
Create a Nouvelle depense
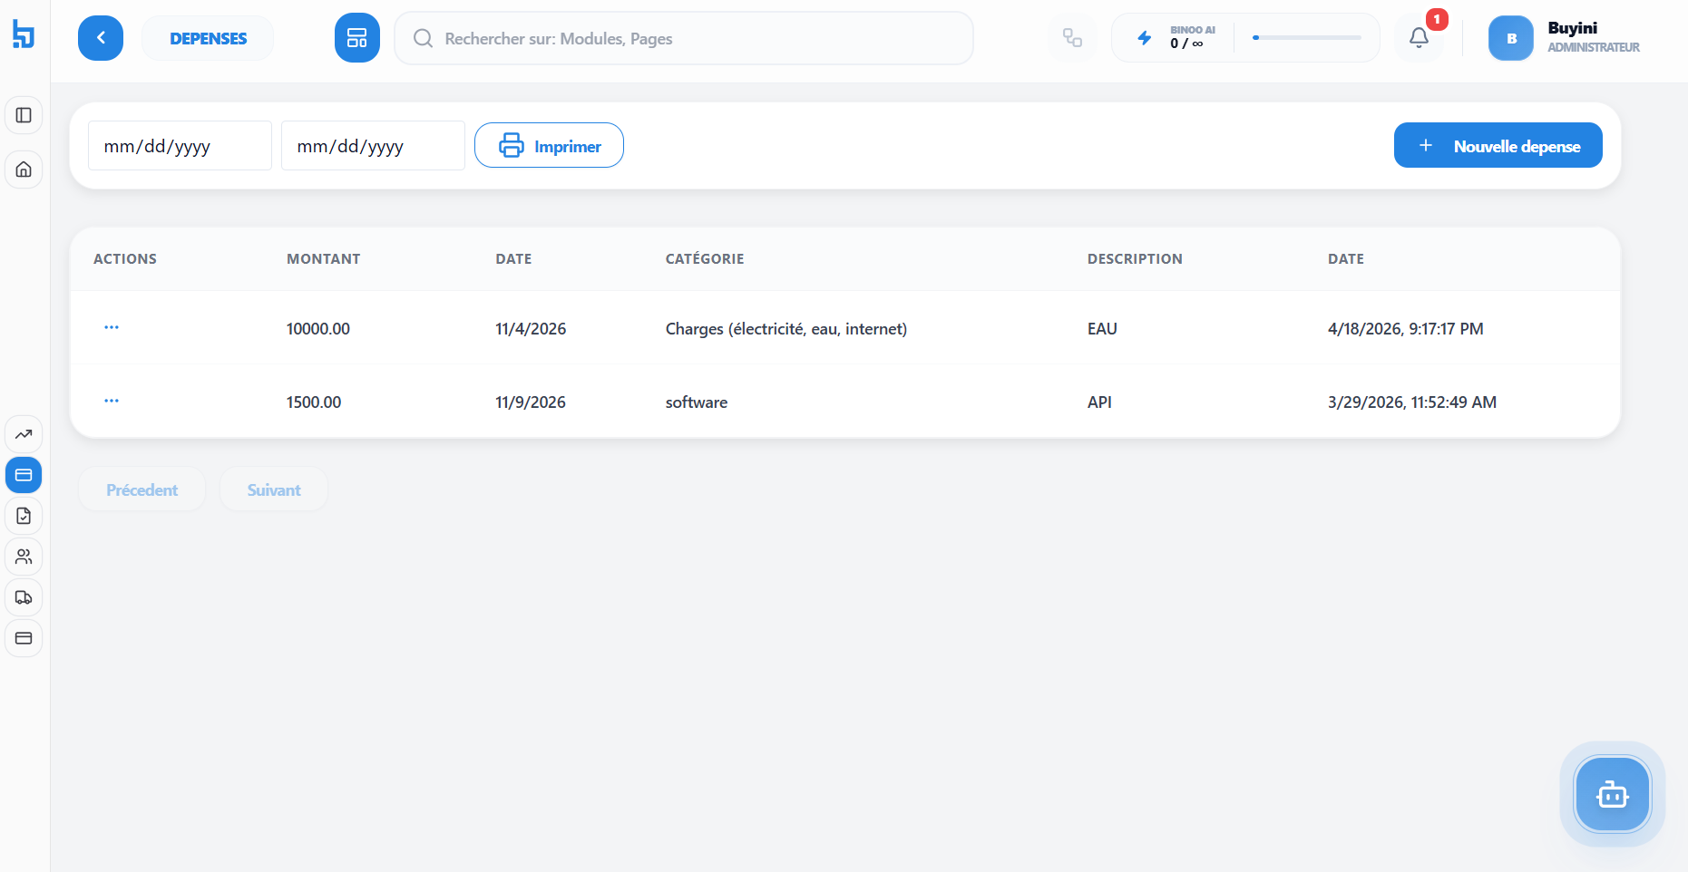[x=1498, y=145]
